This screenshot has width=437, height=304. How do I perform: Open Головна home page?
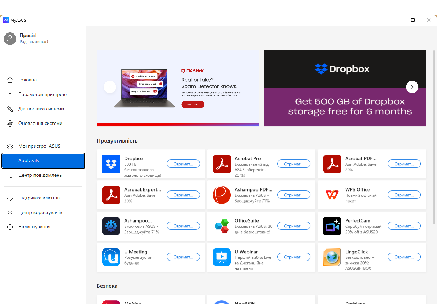click(43, 80)
